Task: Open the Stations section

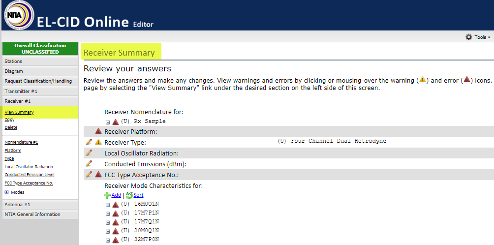Action: [x=40, y=61]
